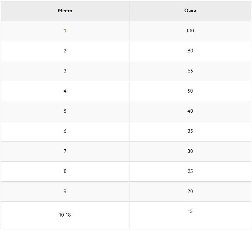Select the cell showing place 2
This screenshot has height=230, width=252.
pos(65,51)
